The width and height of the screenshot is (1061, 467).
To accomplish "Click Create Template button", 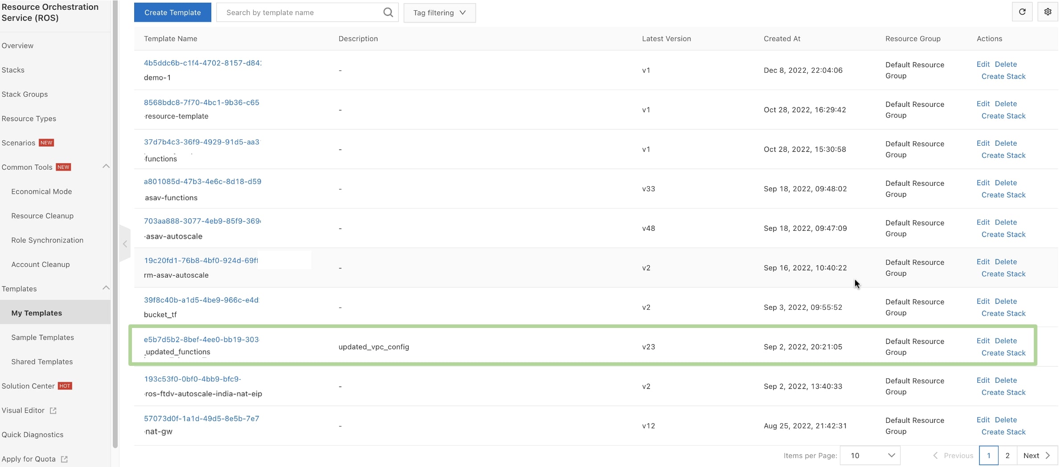I will click(x=173, y=12).
